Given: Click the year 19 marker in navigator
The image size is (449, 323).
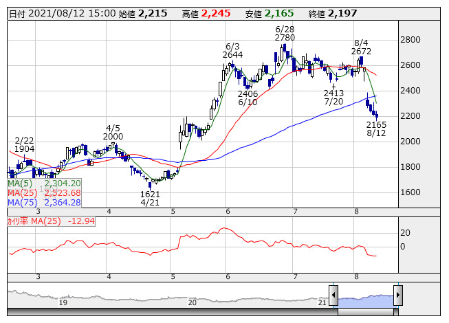Looking at the screenshot, I should 63,302.
